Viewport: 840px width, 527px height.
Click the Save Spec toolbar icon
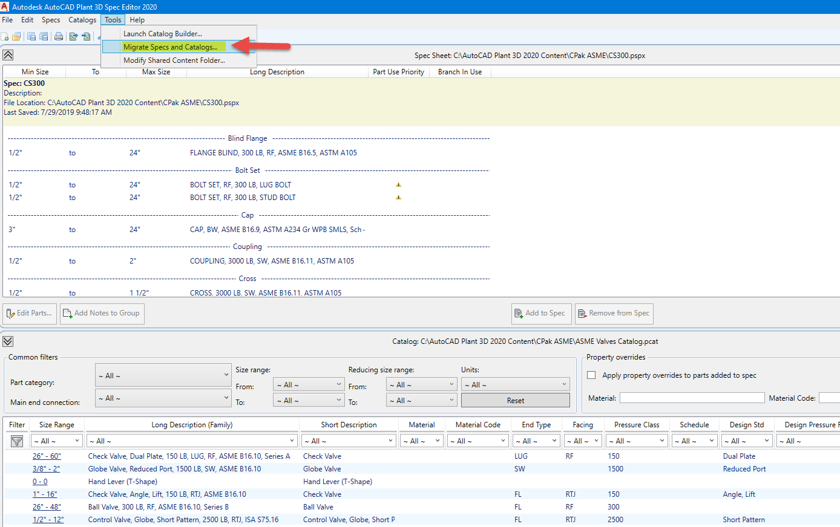[x=31, y=37]
